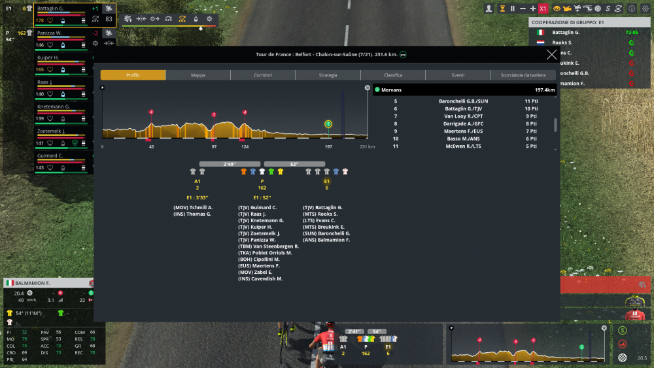Select the orange TV camera view
The image size is (654, 368).
click(x=567, y=8)
